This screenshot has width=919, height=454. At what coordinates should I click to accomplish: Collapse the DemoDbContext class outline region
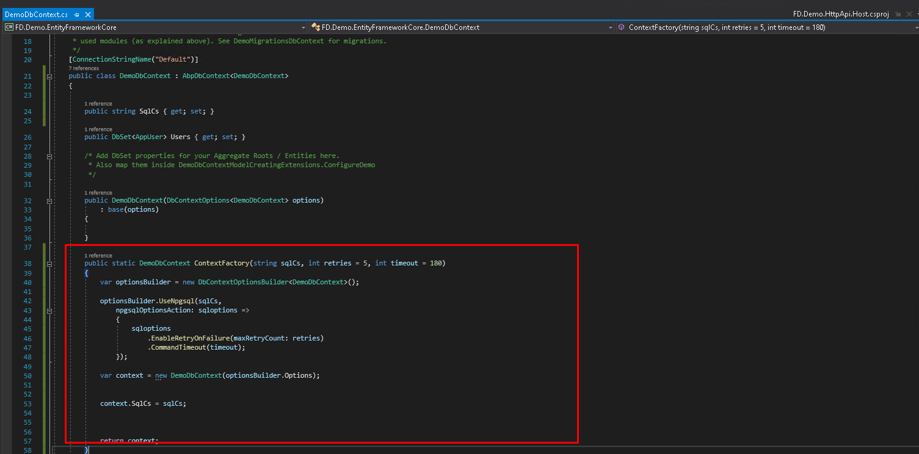tap(49, 76)
